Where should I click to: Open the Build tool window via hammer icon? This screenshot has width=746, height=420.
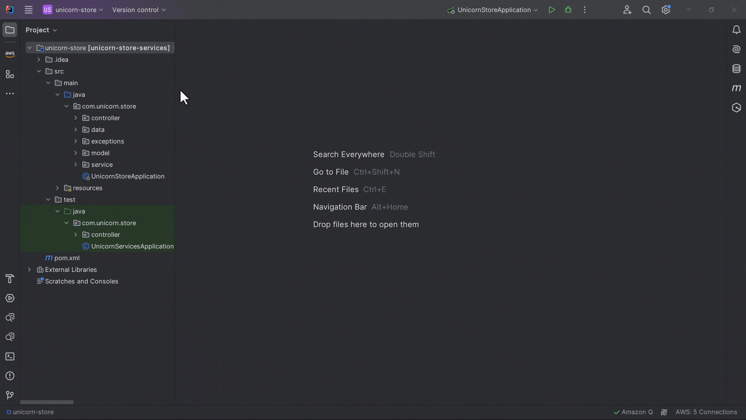10,279
